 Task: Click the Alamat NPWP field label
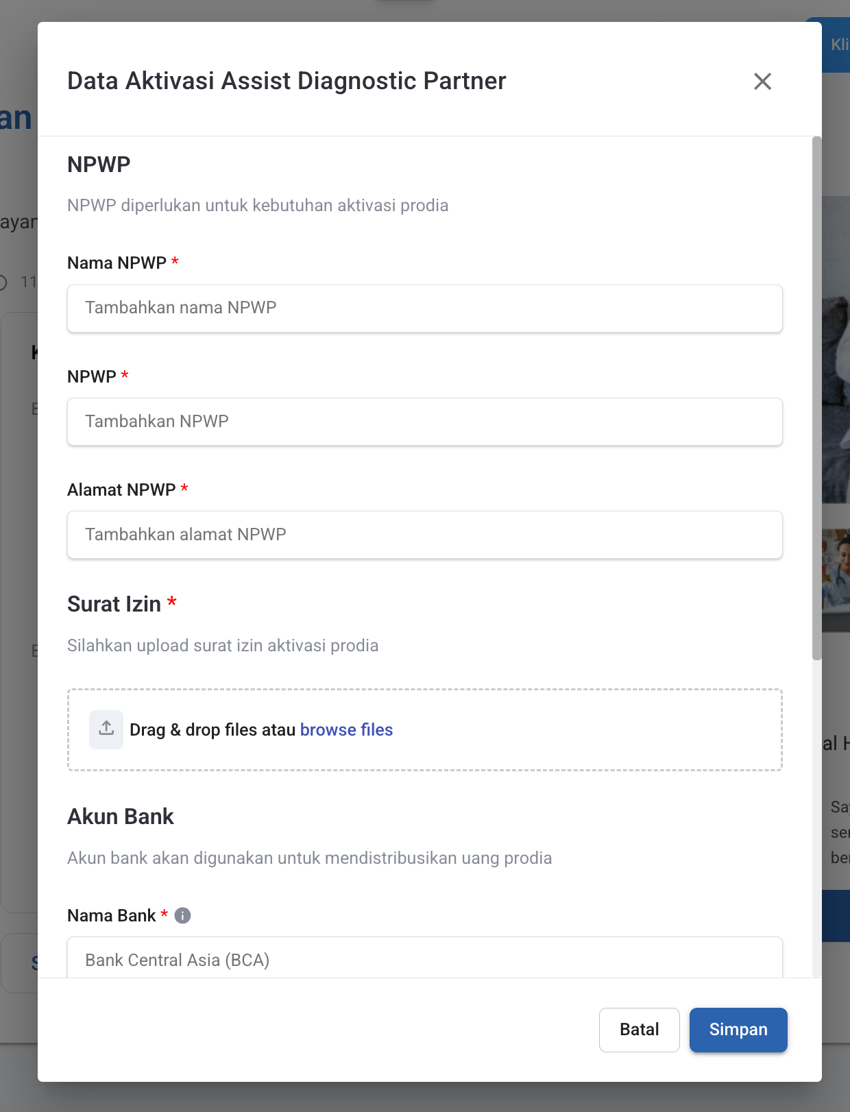coord(121,490)
